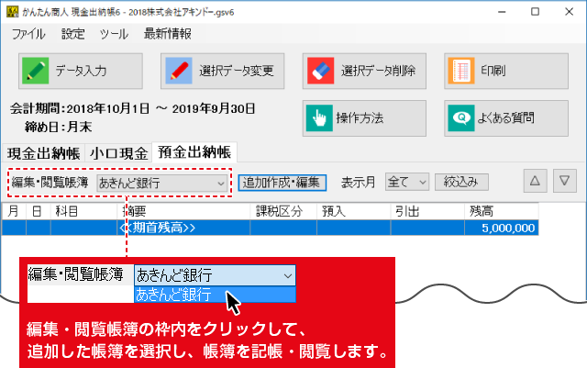Click the orange sheet 印刷 icon
Viewport: 587px width, 368px height.
(x=461, y=71)
